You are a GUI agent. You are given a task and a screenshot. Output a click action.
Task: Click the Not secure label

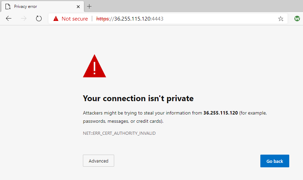pyautogui.click(x=75, y=19)
